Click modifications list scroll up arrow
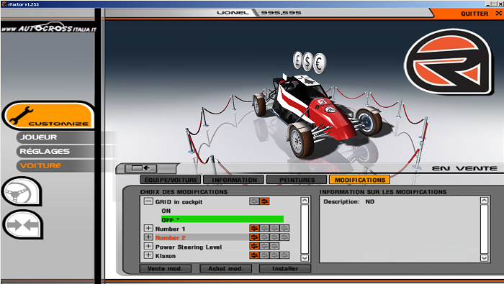The height and width of the screenshot is (284, 504). pos(305,201)
